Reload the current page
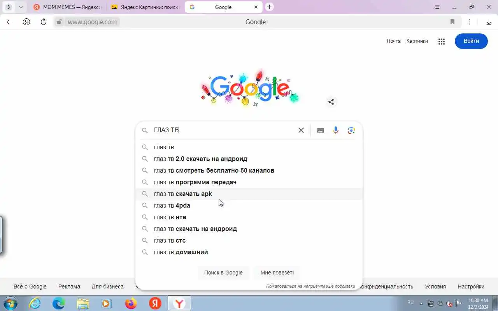498x311 pixels. [44, 22]
